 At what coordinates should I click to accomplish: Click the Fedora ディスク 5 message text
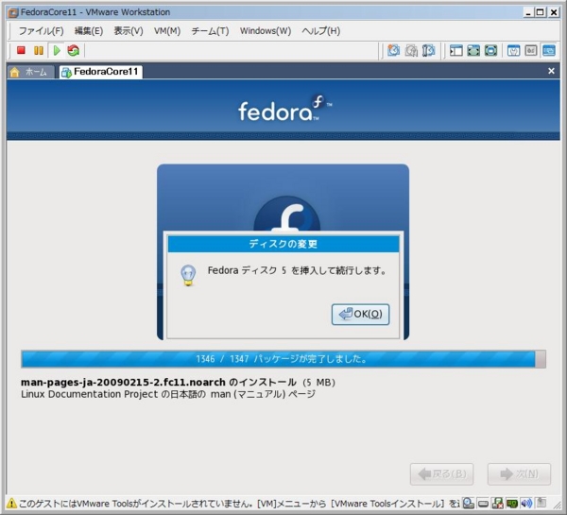click(298, 270)
